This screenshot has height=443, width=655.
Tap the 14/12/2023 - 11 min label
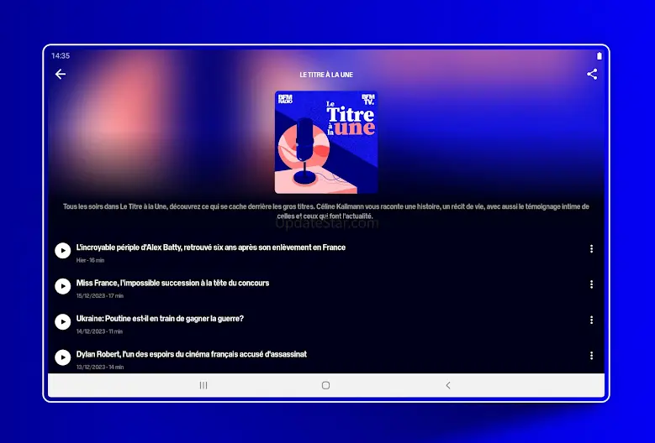(x=99, y=331)
